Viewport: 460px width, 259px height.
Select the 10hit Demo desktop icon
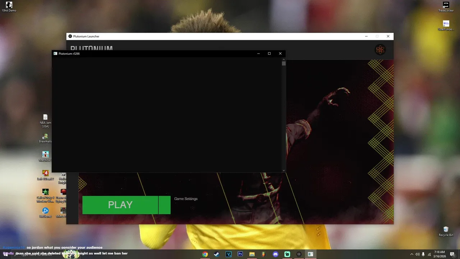(x=9, y=6)
